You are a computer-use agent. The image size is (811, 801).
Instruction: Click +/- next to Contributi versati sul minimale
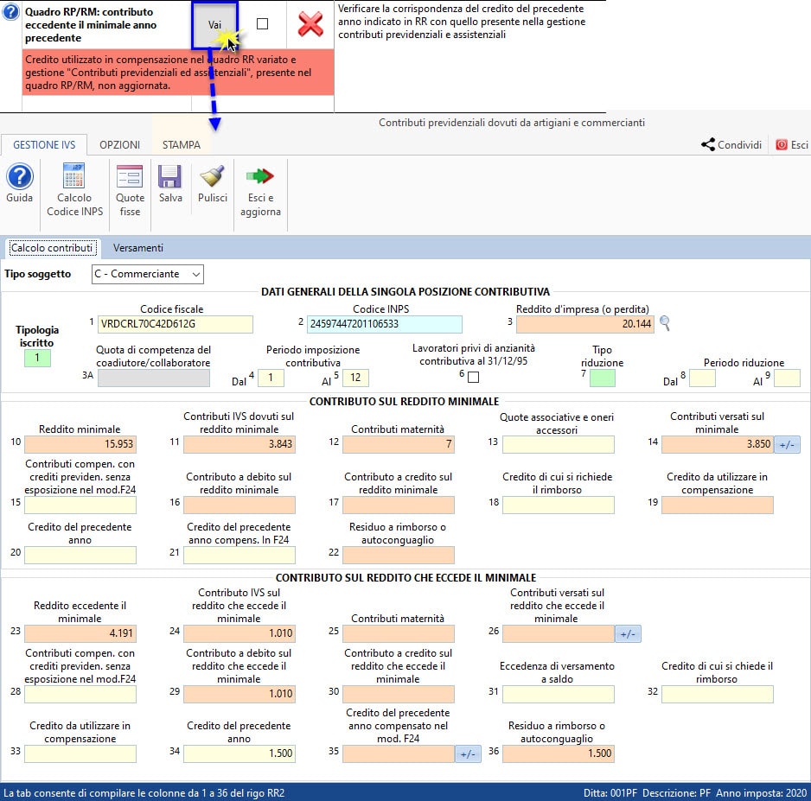click(787, 444)
